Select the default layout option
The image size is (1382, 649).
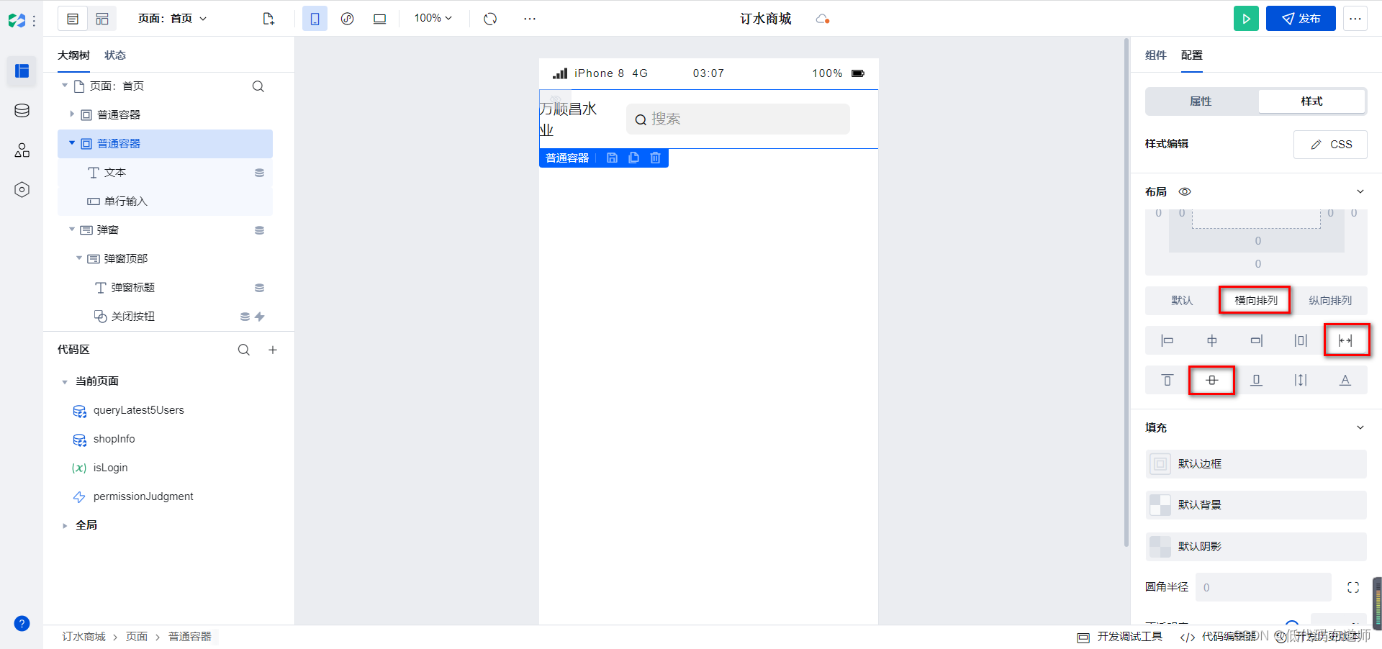(x=1182, y=300)
